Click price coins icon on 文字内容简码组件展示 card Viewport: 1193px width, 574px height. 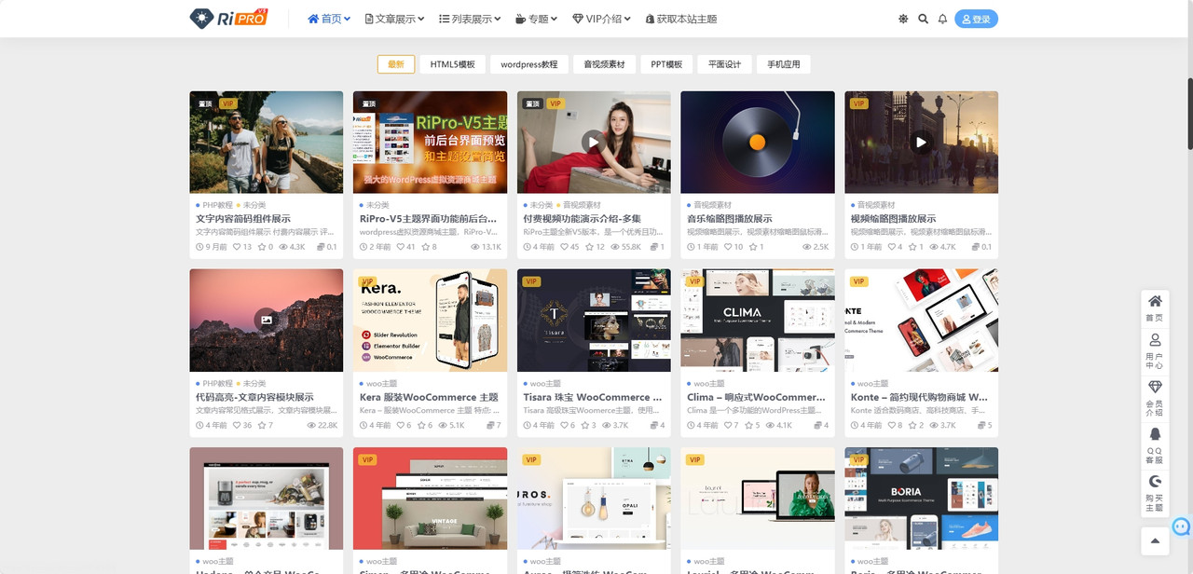pos(322,247)
